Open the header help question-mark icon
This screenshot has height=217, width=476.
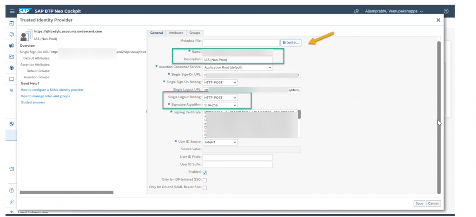[x=446, y=11]
